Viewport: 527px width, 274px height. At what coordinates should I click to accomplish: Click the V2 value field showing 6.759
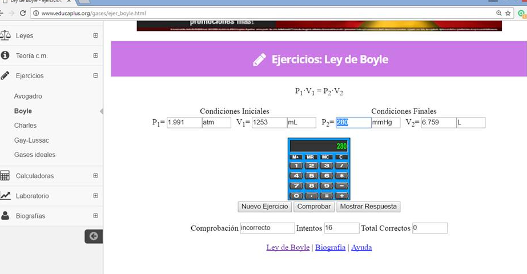[x=439, y=122]
